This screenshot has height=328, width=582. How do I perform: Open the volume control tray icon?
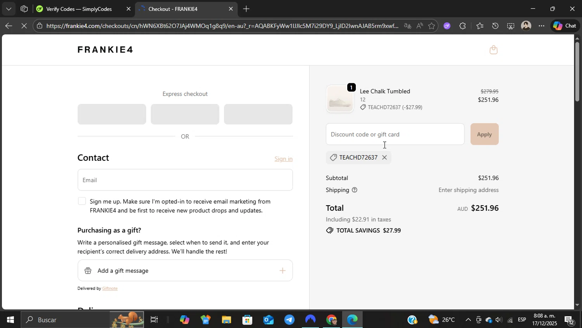click(x=499, y=320)
